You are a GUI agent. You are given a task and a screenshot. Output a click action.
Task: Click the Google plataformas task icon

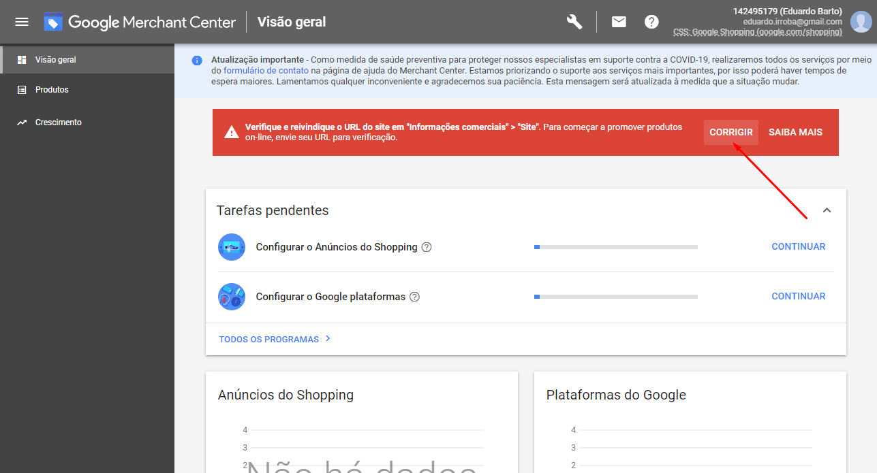click(x=232, y=297)
